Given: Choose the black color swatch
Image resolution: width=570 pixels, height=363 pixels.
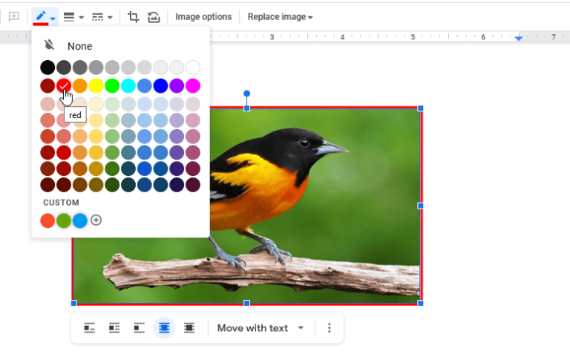Looking at the screenshot, I should pyautogui.click(x=47, y=68).
